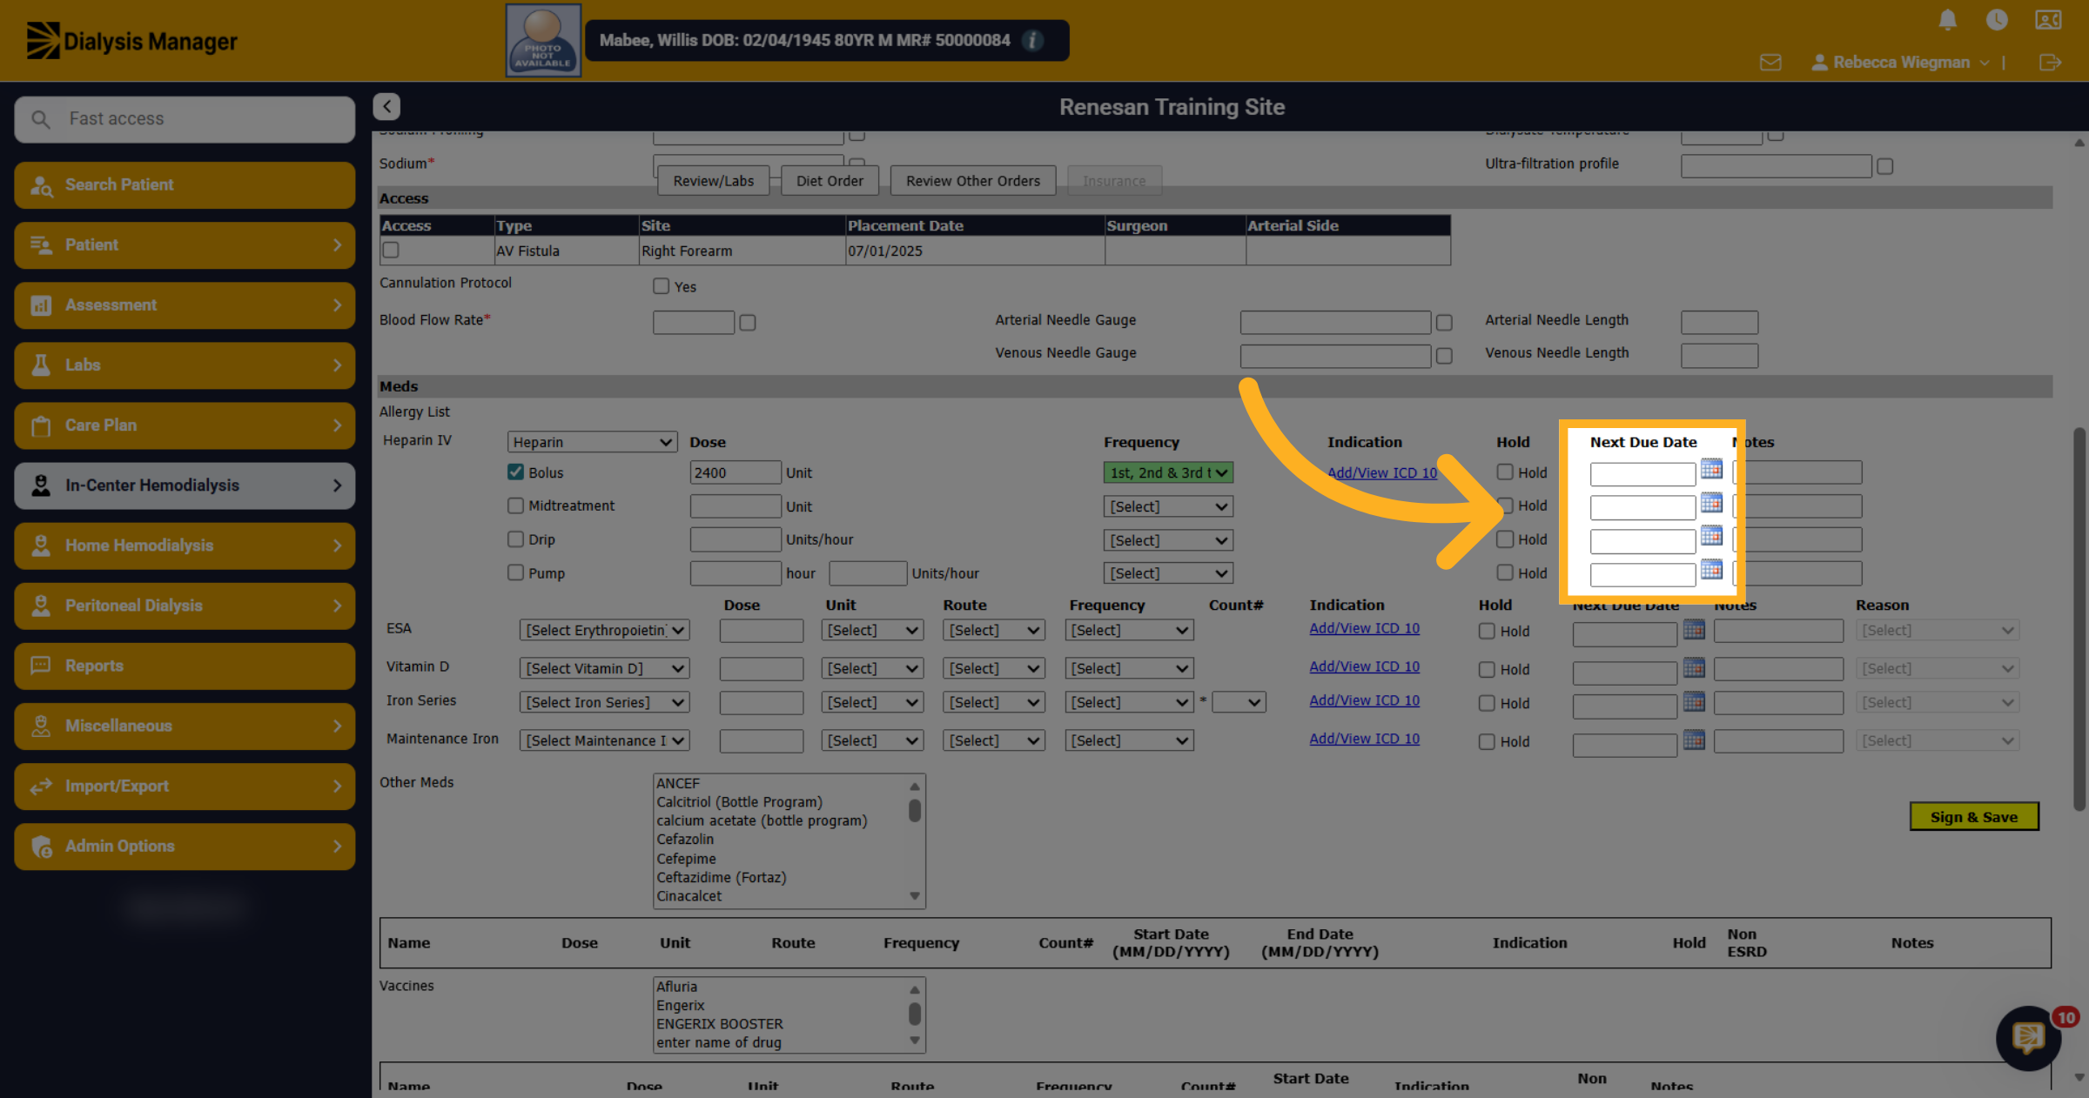Image resolution: width=2089 pixels, height=1098 pixels.
Task: Check the Midtreatment checkbox
Action: 515,505
